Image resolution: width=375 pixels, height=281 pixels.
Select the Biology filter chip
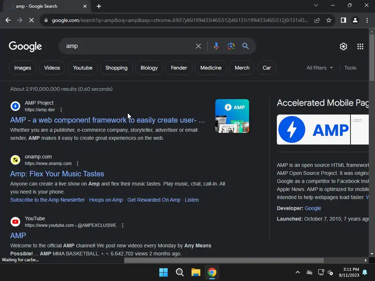click(149, 68)
